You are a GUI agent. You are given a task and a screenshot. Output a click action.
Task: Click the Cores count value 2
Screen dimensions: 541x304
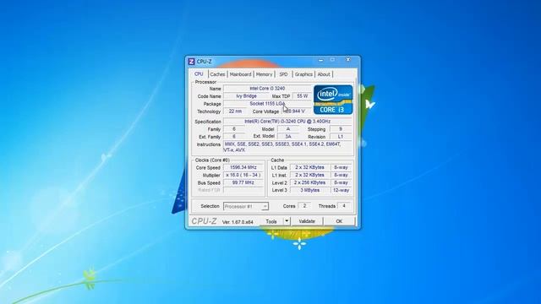[304, 206]
